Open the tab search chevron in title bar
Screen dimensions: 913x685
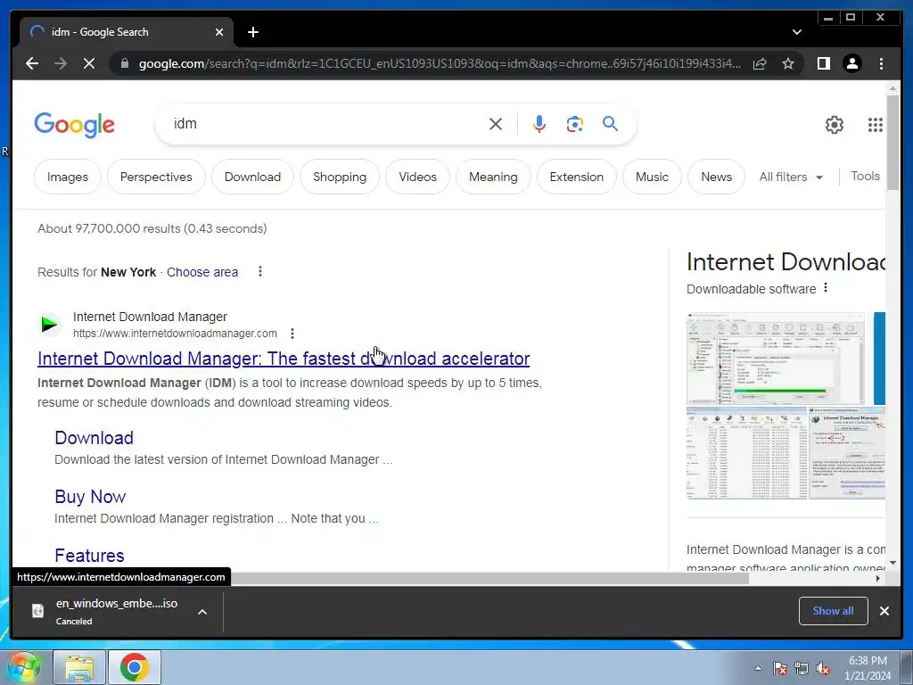tap(796, 32)
